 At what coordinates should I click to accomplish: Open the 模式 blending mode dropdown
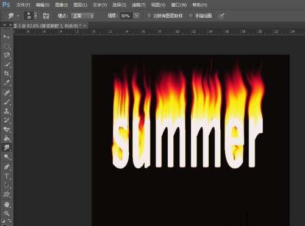[x=82, y=16]
